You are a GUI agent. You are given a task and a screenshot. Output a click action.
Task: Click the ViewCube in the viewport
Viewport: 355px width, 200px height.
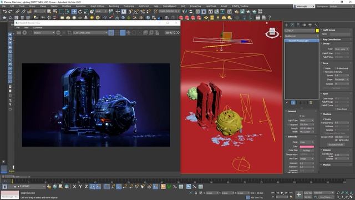pos(272,32)
